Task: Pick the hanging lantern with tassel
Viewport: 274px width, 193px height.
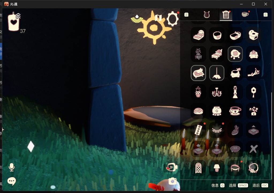Action: click(x=253, y=92)
